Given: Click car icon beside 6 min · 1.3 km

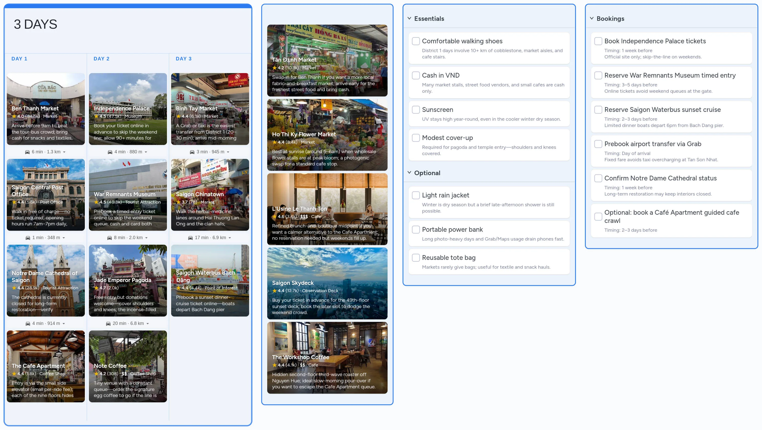Looking at the screenshot, I should (27, 152).
